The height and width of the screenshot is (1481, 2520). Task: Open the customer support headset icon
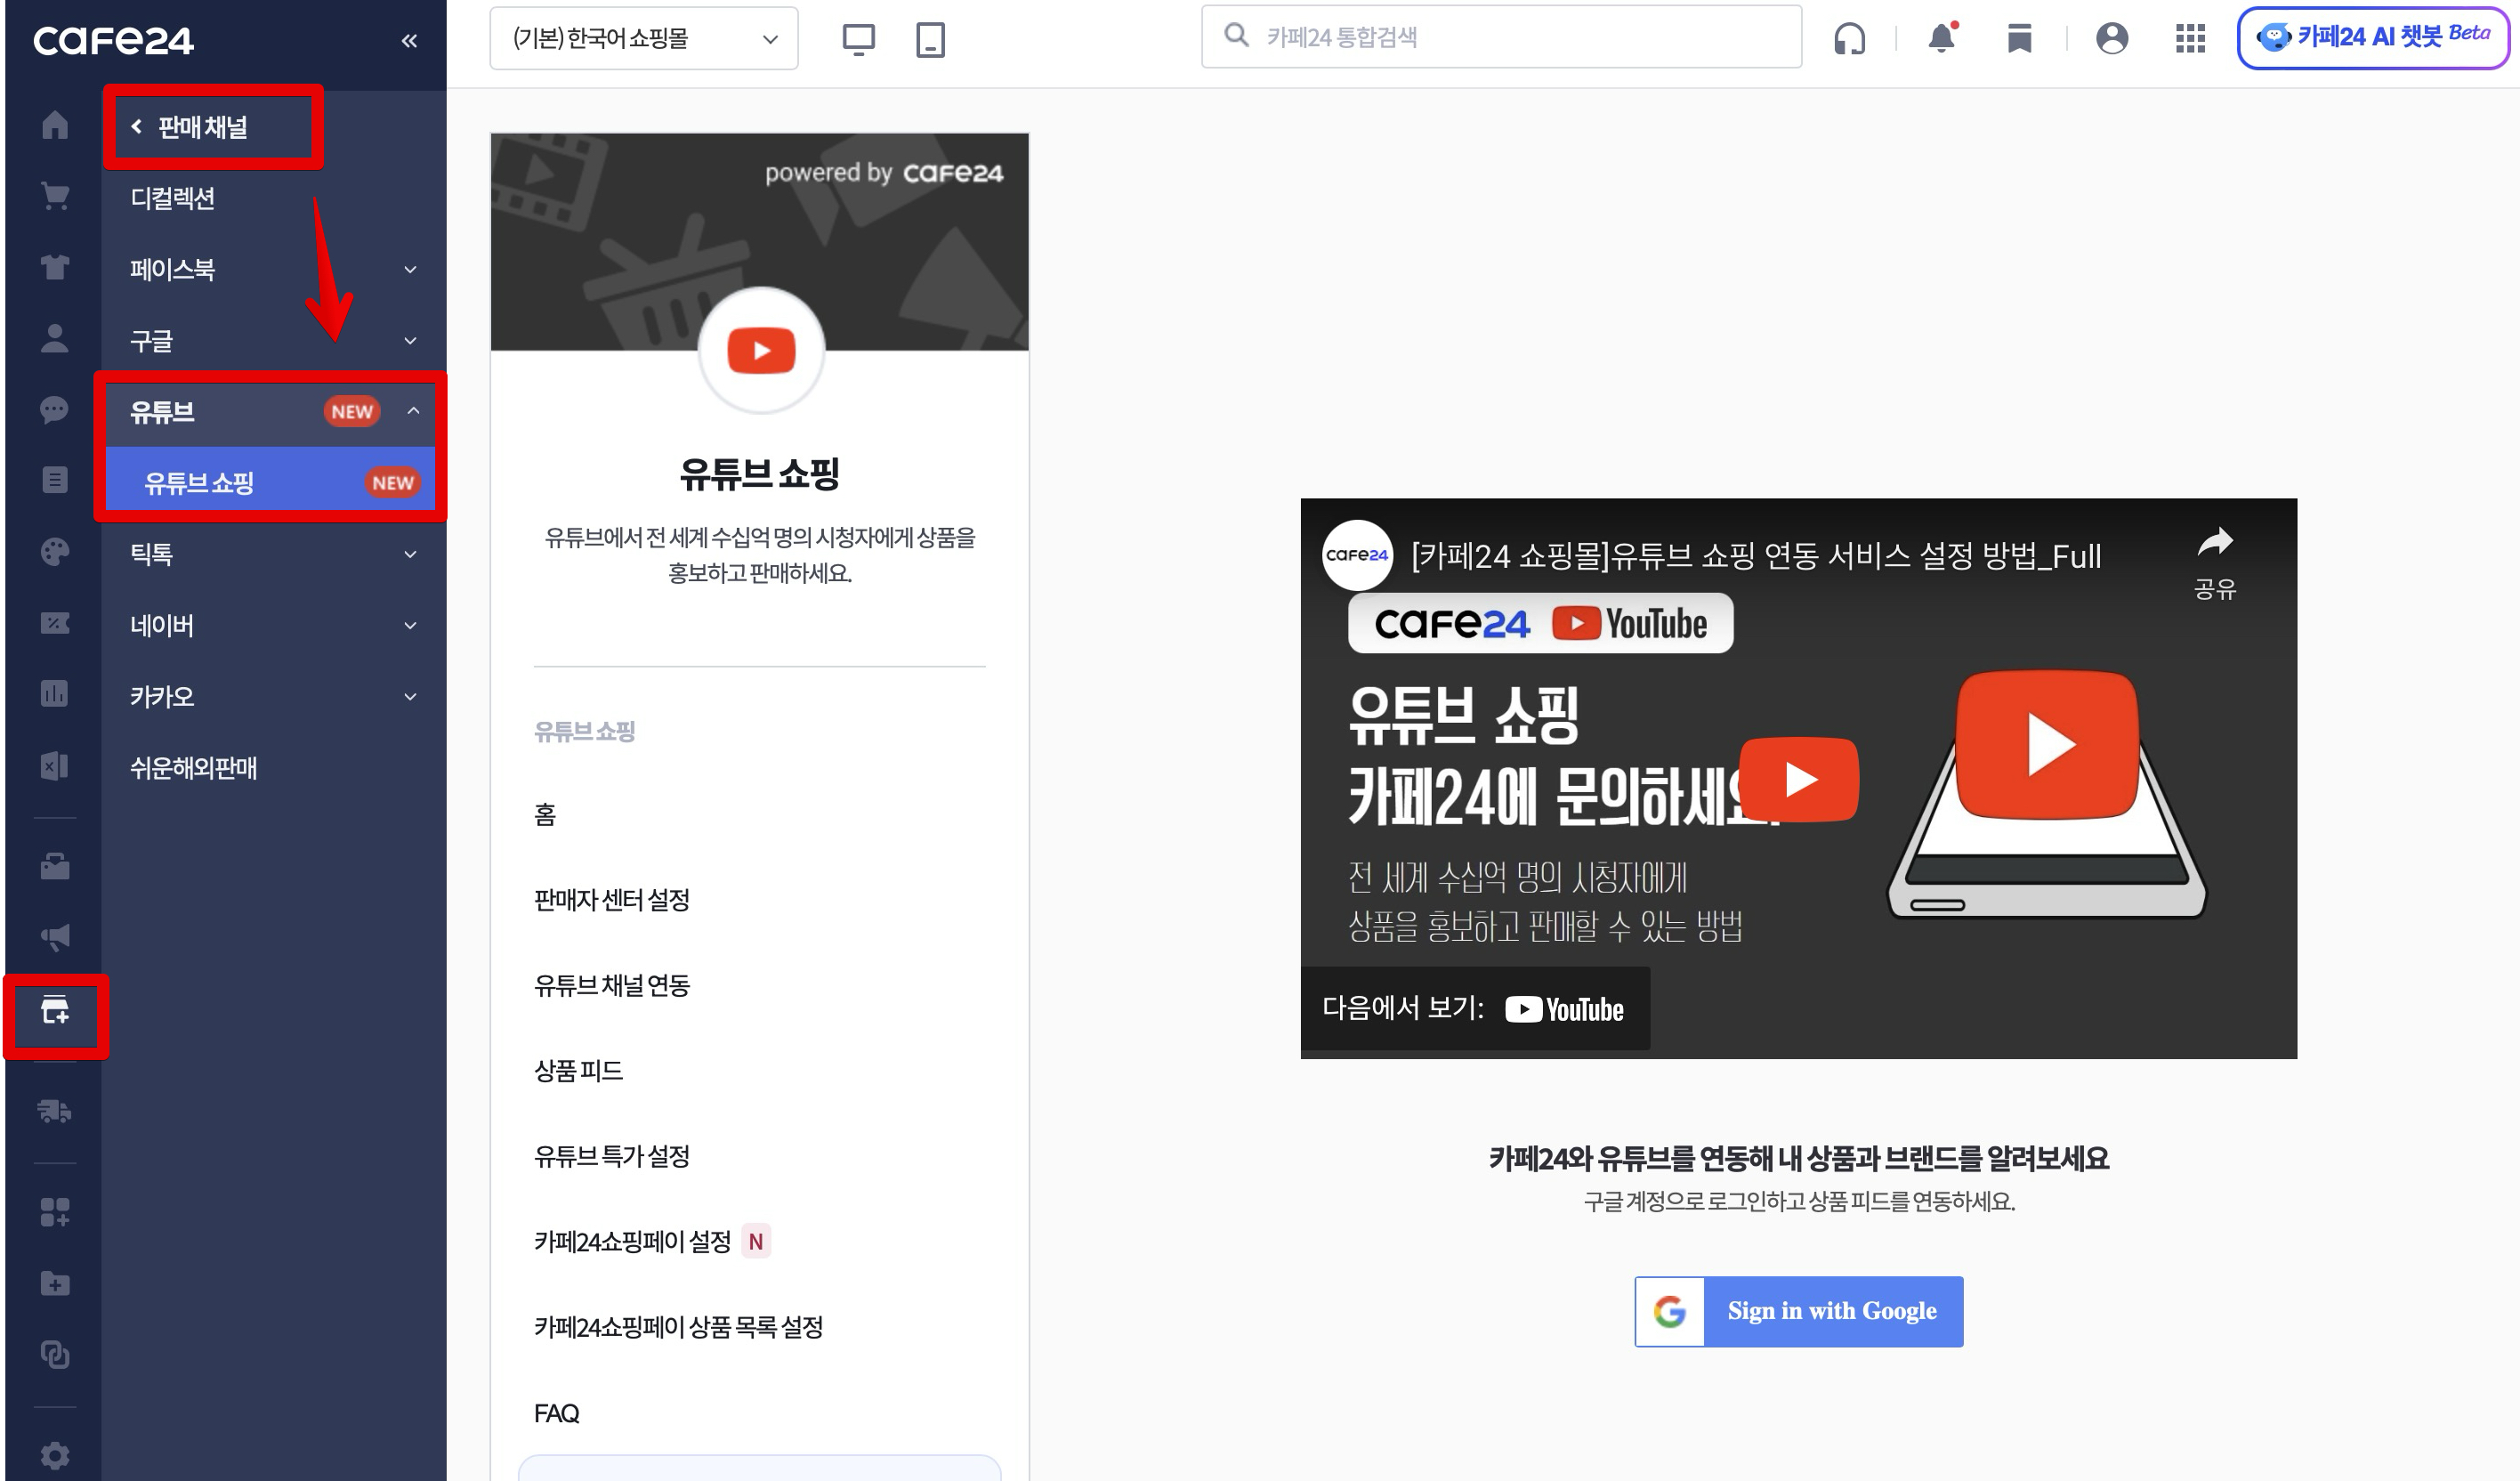(1849, 38)
